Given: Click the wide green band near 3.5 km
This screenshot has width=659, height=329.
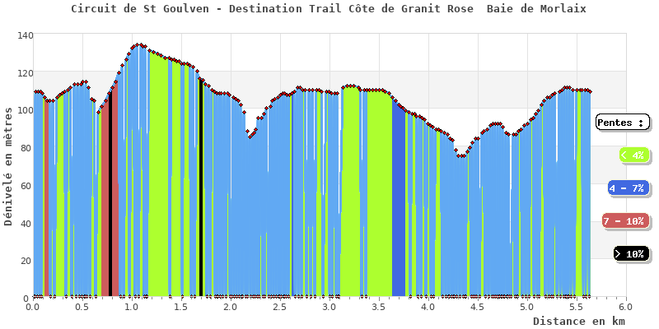Looking at the screenshot, I should pyautogui.click(x=377, y=197).
